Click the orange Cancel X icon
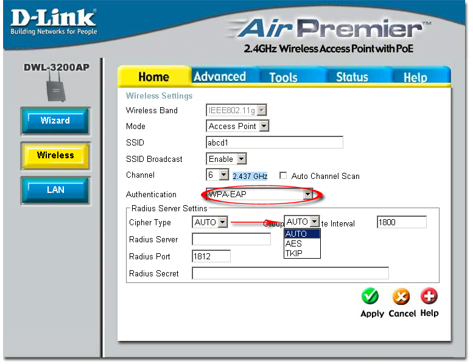 coord(401,296)
